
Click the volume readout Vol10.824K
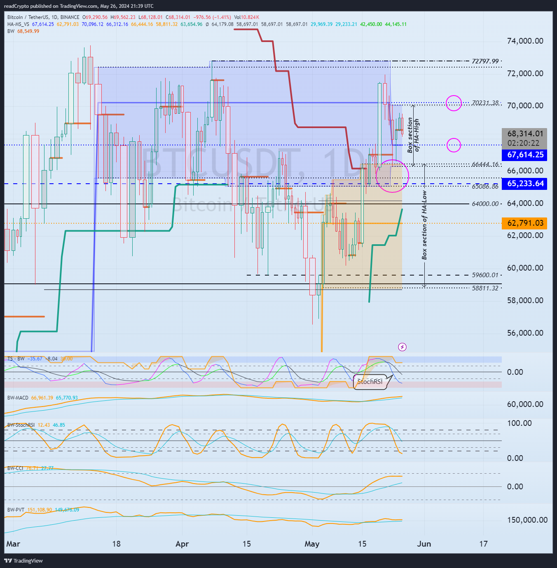click(247, 17)
